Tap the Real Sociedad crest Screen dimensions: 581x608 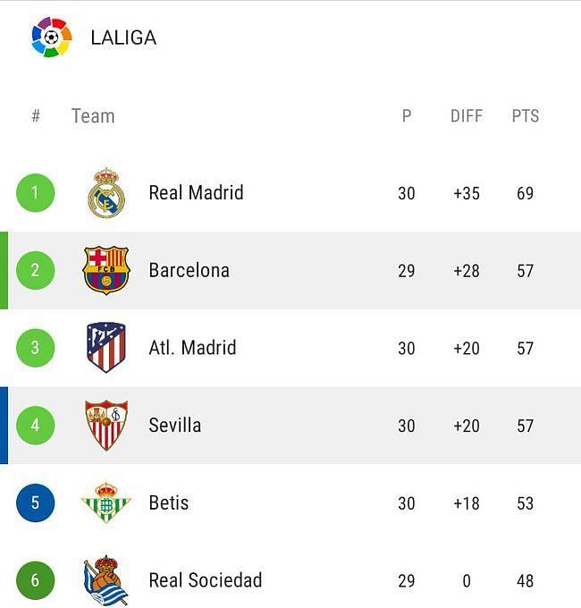pos(105,580)
